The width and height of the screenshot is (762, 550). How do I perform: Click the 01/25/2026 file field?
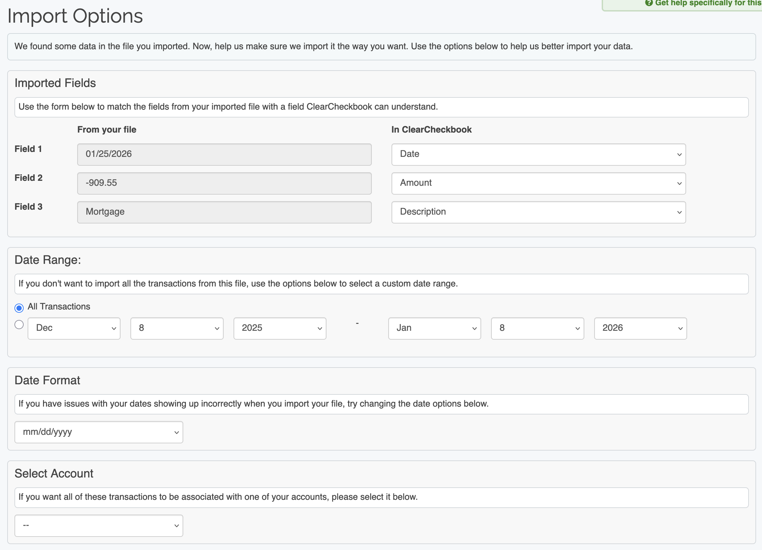pos(224,155)
